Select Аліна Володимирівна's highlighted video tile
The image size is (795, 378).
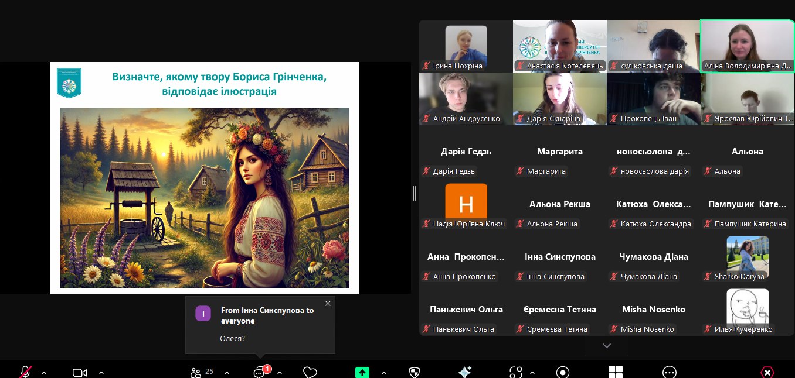click(x=748, y=46)
